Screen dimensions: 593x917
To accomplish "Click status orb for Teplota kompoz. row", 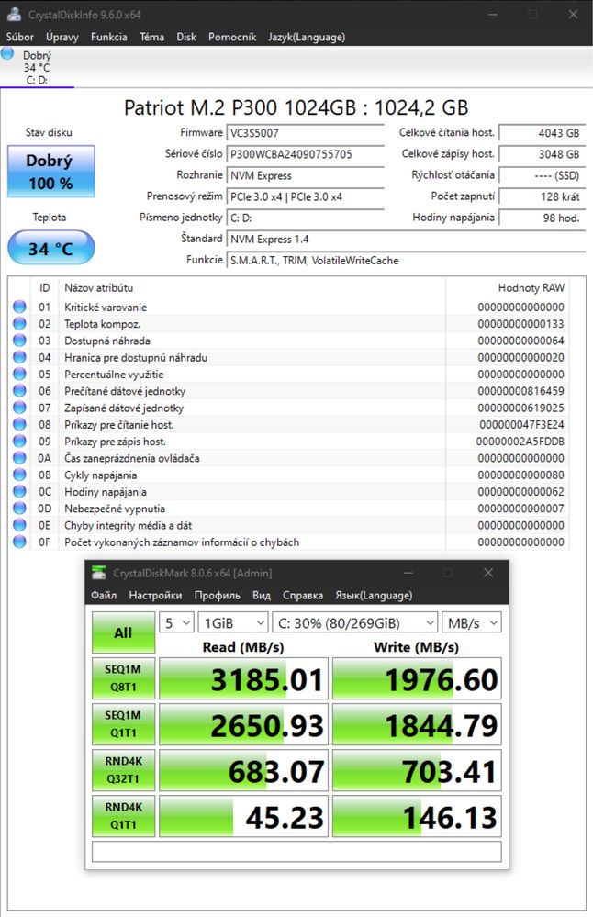I will point(19,323).
